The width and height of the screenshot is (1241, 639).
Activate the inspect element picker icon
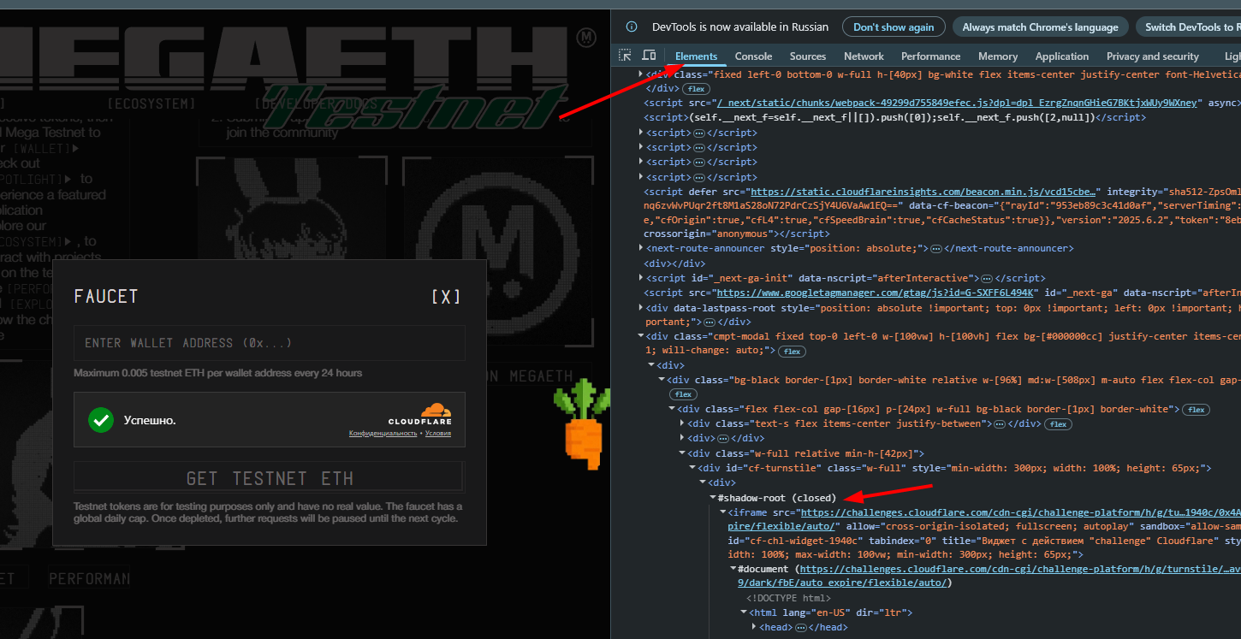click(626, 56)
